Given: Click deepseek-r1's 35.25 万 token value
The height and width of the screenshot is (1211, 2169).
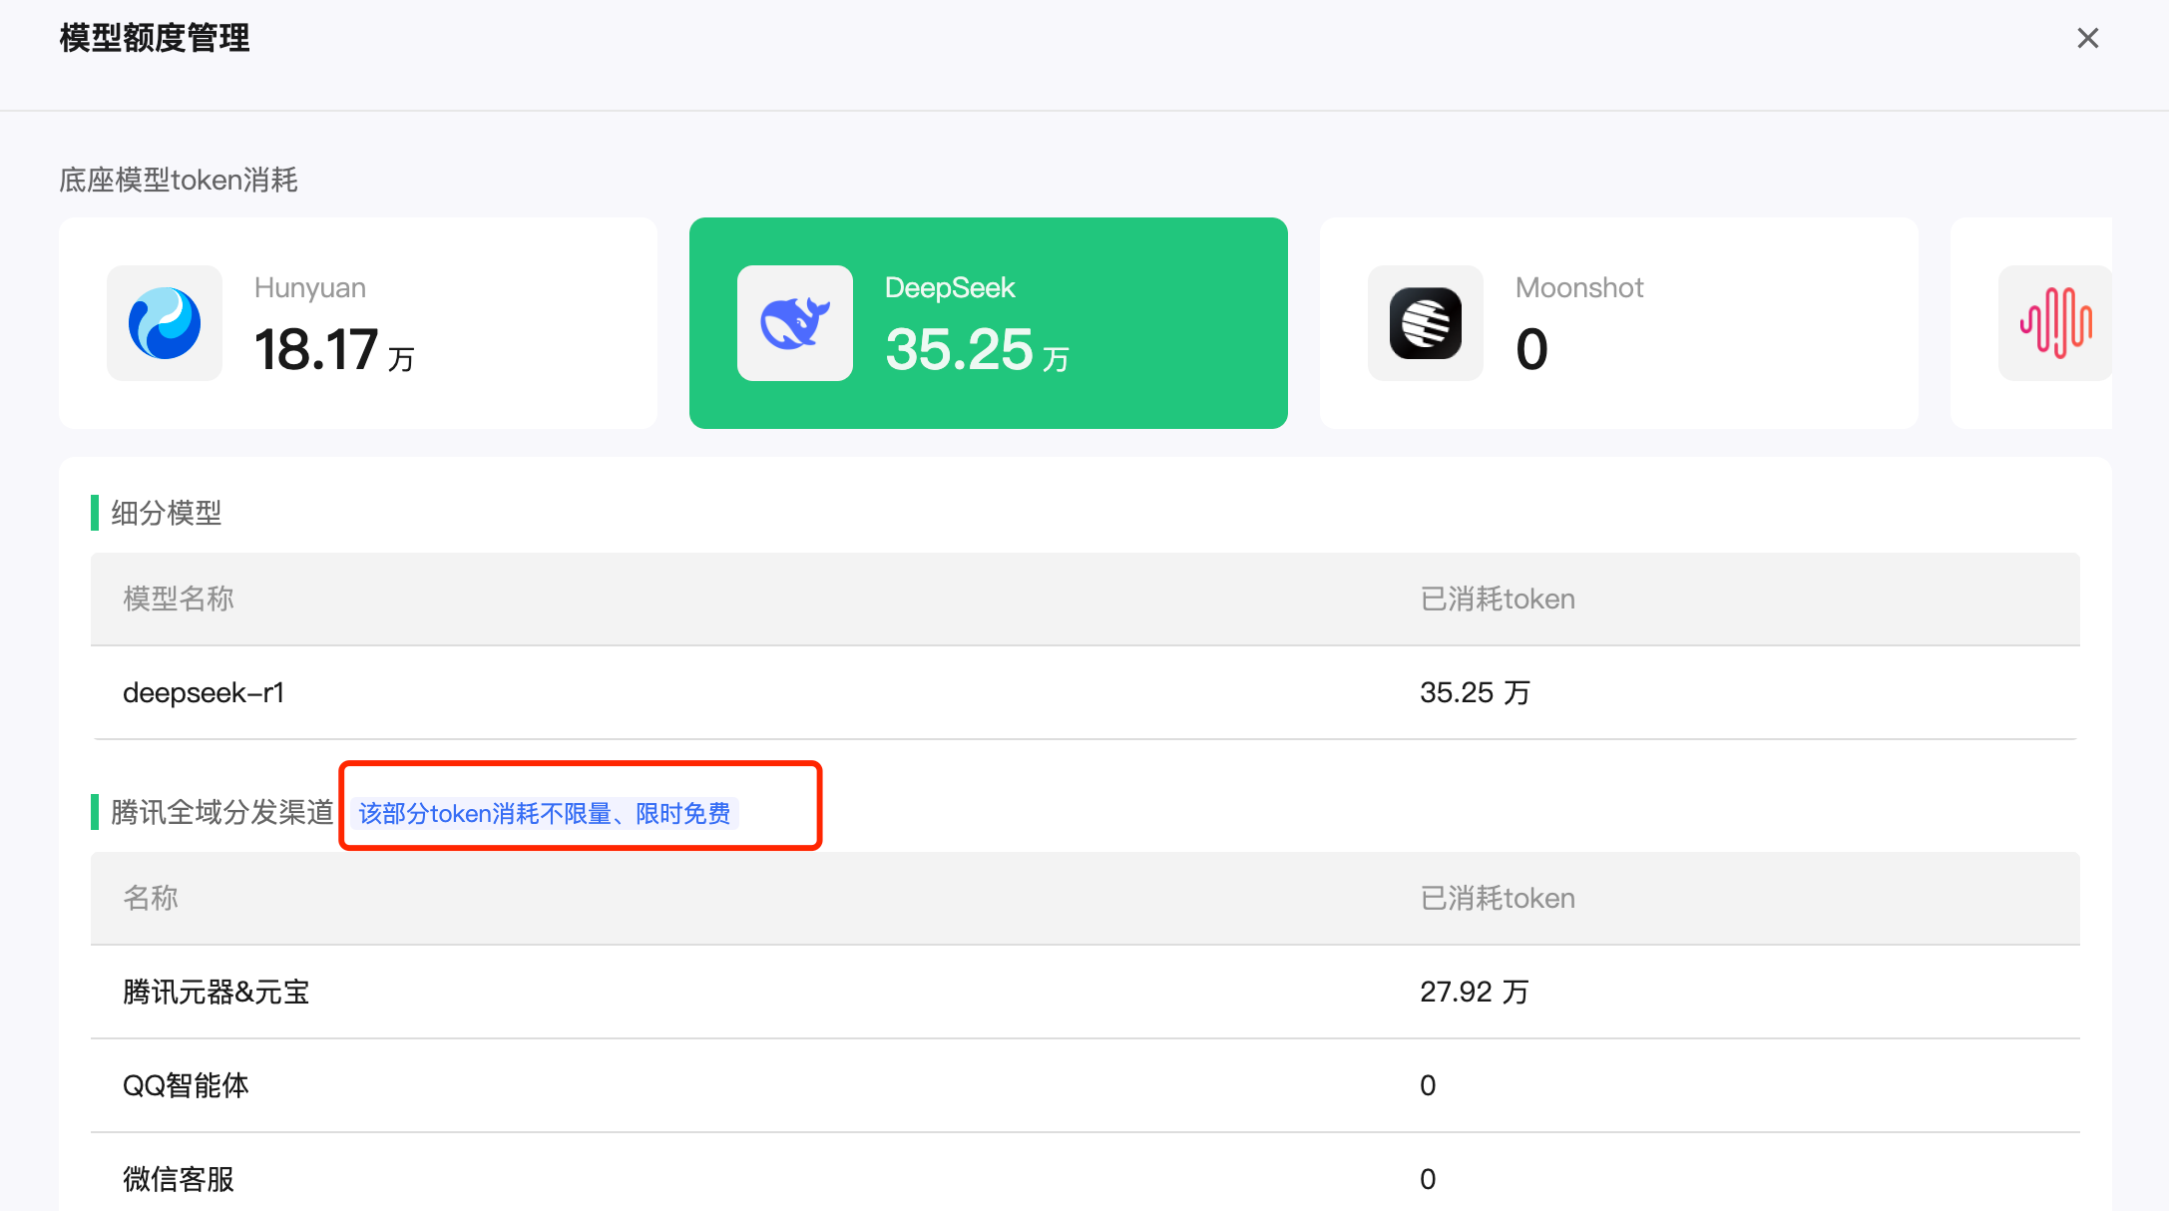Looking at the screenshot, I should pyautogui.click(x=1475, y=692).
